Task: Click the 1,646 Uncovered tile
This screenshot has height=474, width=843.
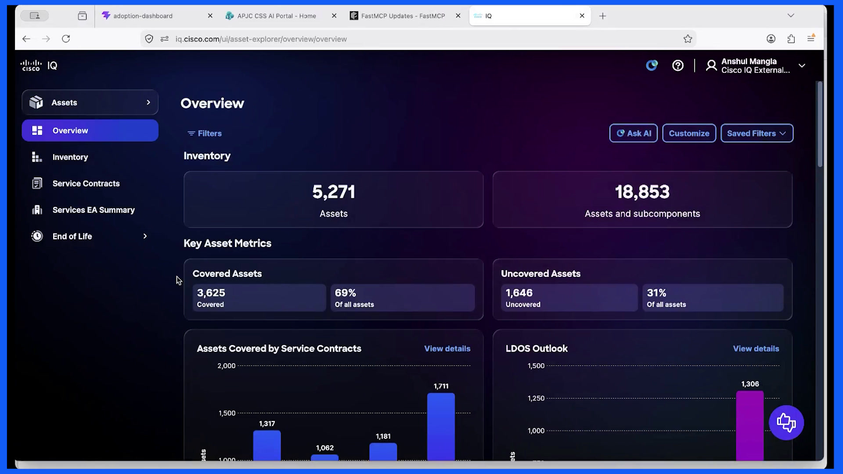Action: click(x=569, y=298)
